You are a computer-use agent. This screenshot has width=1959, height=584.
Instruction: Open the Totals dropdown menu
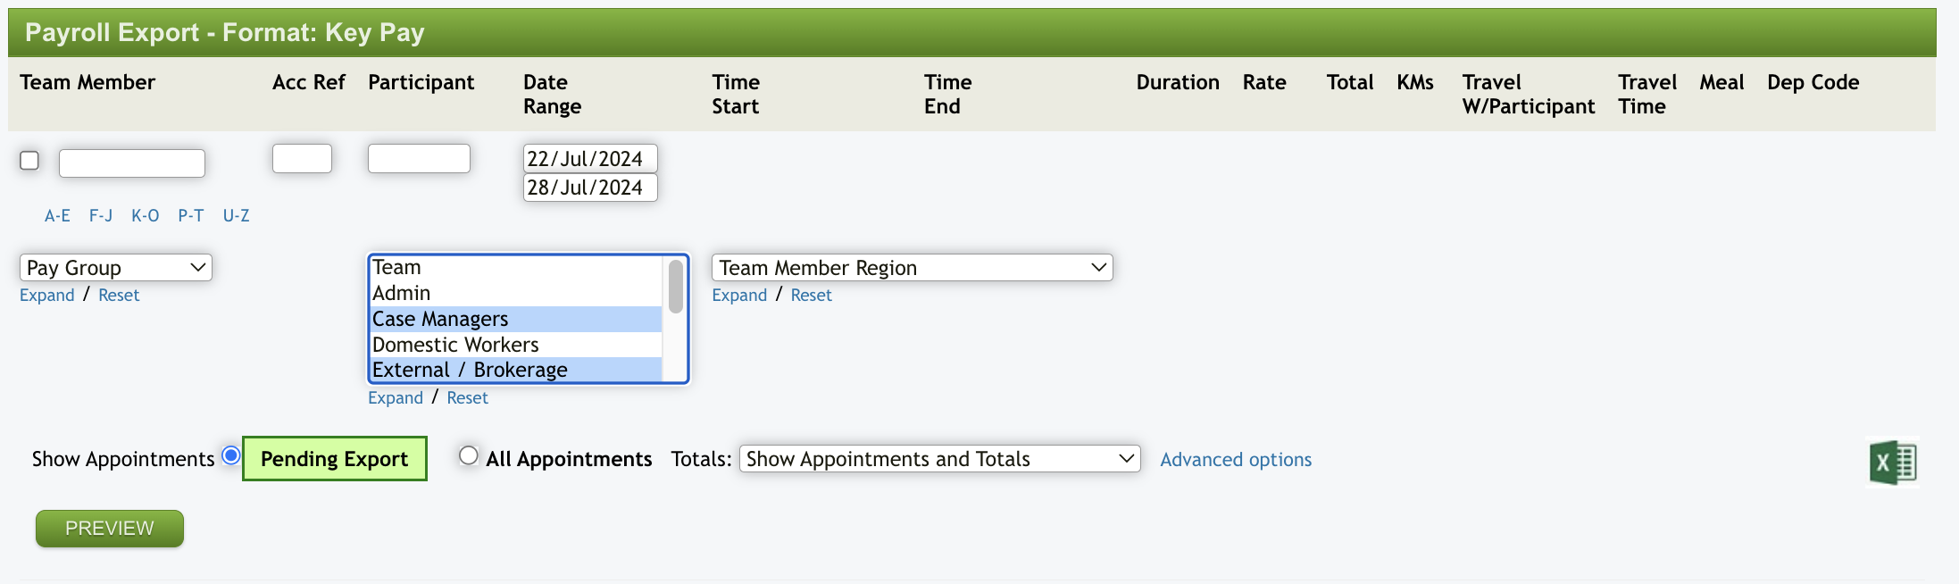tap(939, 459)
